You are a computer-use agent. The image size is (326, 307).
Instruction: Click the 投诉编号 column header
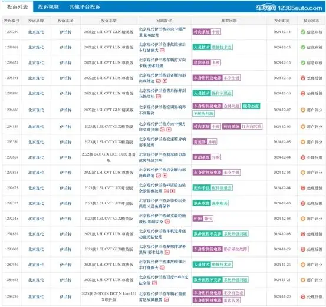click(11, 21)
